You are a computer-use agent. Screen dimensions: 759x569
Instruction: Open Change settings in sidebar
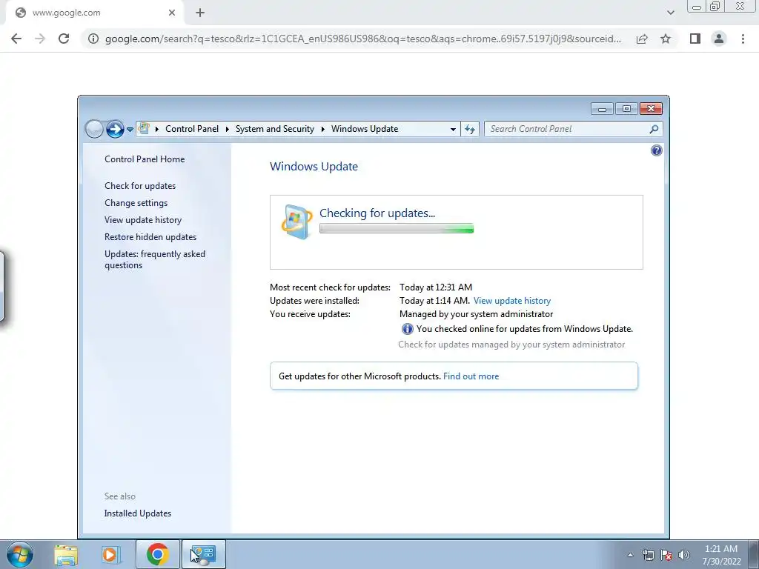click(136, 203)
